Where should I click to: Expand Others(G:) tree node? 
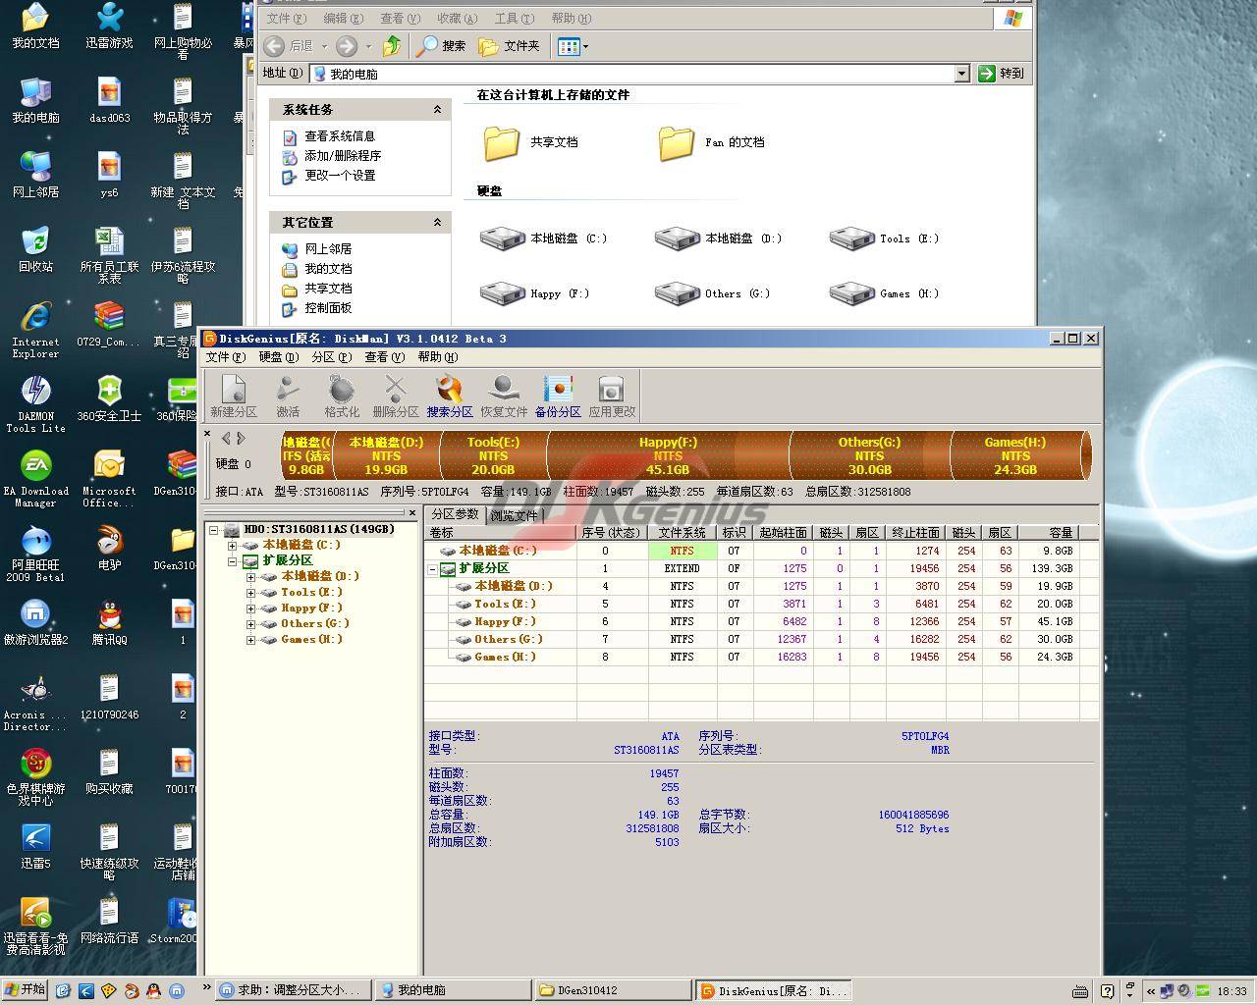coord(250,623)
